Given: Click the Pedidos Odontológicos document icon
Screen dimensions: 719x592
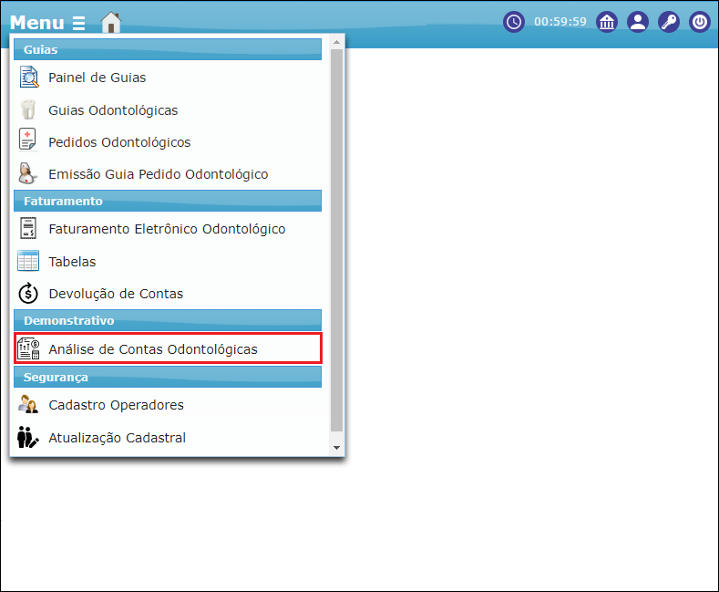Looking at the screenshot, I should coord(27,140).
